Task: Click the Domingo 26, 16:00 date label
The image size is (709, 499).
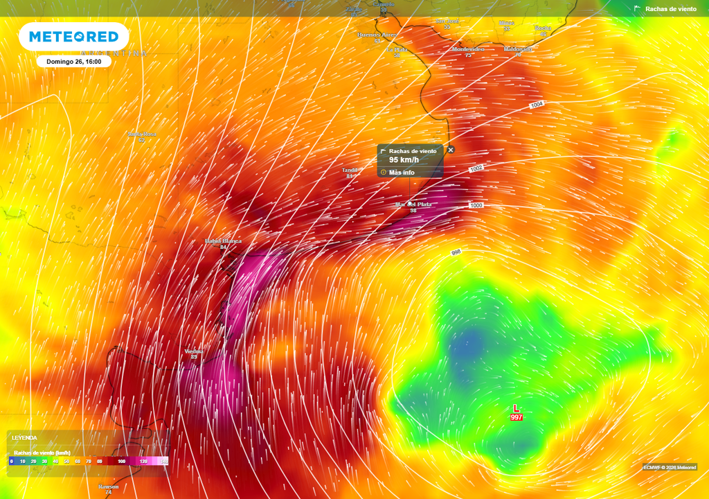Action: [73, 62]
